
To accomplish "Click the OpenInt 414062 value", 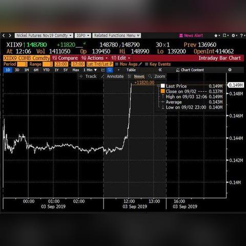I will pos(214,51).
